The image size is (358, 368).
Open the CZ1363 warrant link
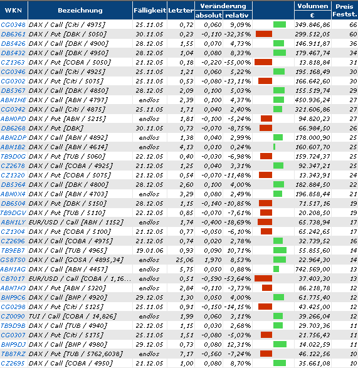[13, 63]
